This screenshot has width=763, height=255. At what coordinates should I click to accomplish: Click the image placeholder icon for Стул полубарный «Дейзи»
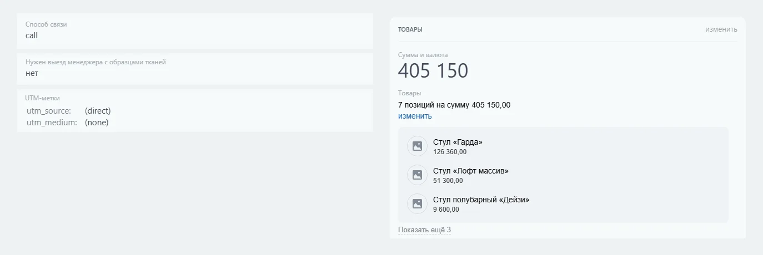[x=417, y=204]
